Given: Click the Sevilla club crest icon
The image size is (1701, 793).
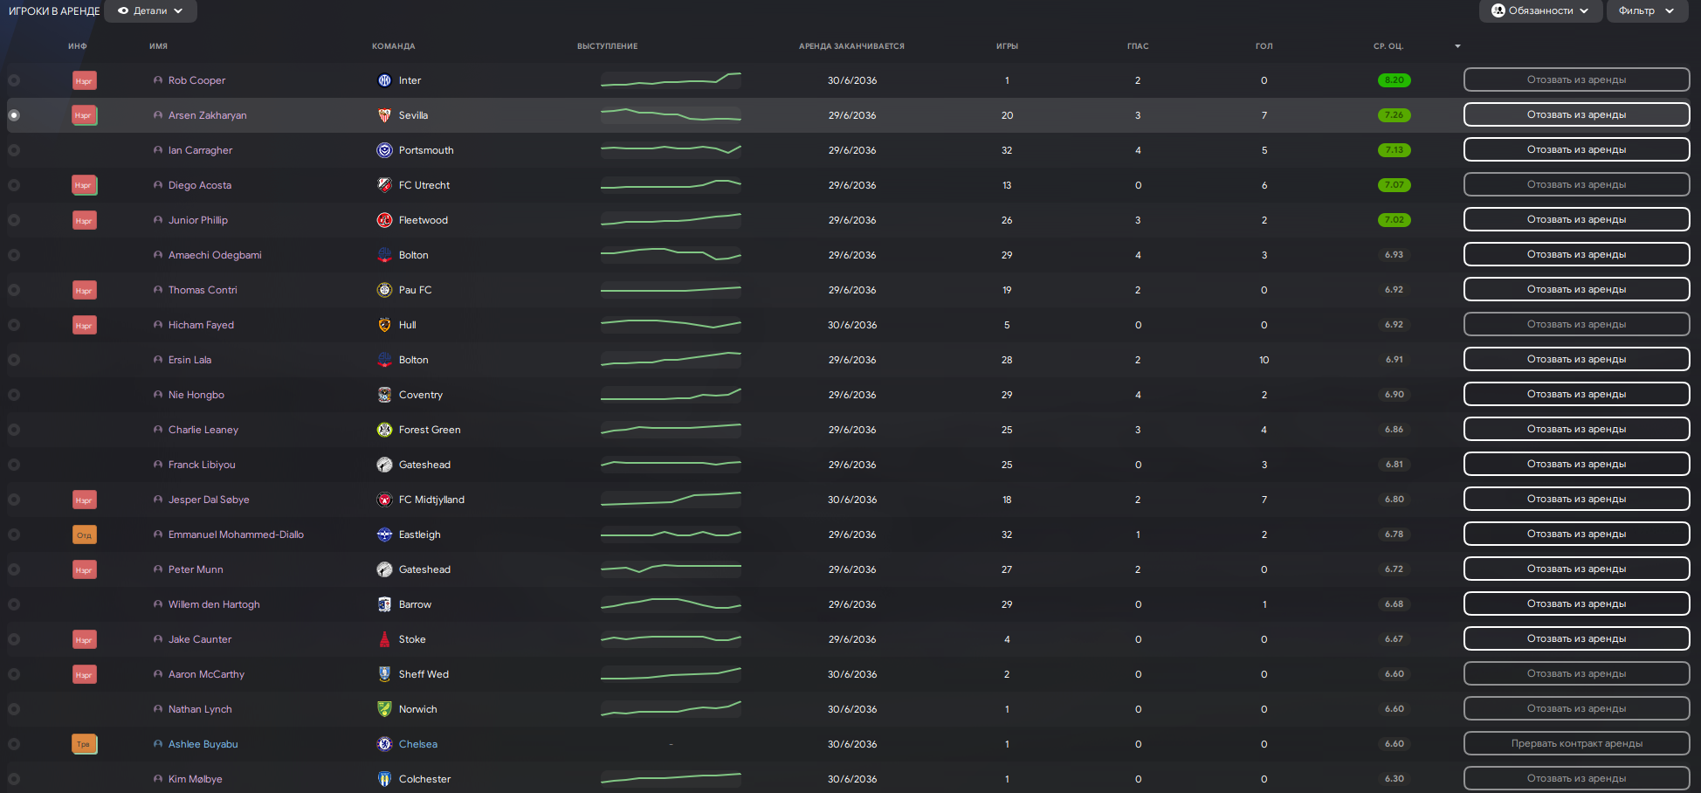Looking at the screenshot, I should pyautogui.click(x=384, y=115).
